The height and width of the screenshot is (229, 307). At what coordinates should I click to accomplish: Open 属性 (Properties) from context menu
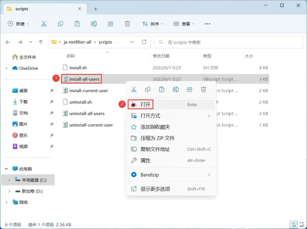pos(171,161)
